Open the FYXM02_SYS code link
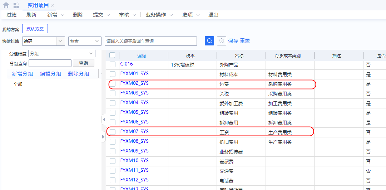 click(x=134, y=83)
